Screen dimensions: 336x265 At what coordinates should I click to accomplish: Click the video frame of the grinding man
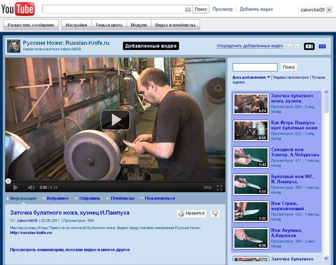(x=115, y=119)
